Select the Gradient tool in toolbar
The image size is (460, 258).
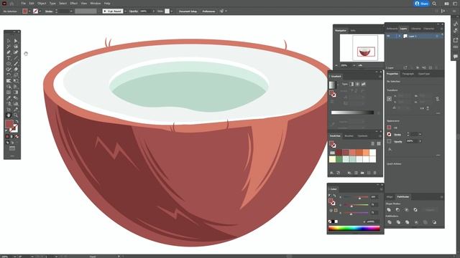pos(16,92)
